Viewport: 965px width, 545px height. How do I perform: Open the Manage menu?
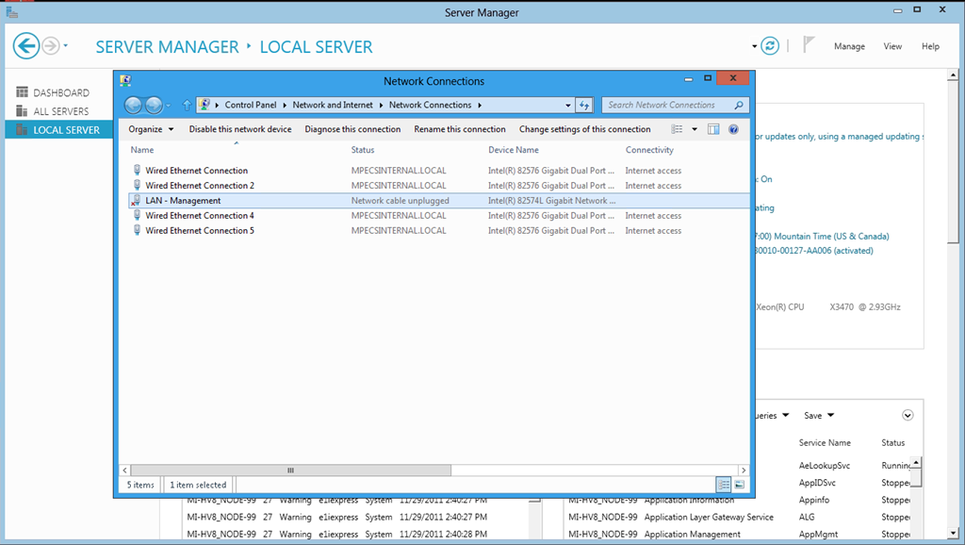point(849,46)
